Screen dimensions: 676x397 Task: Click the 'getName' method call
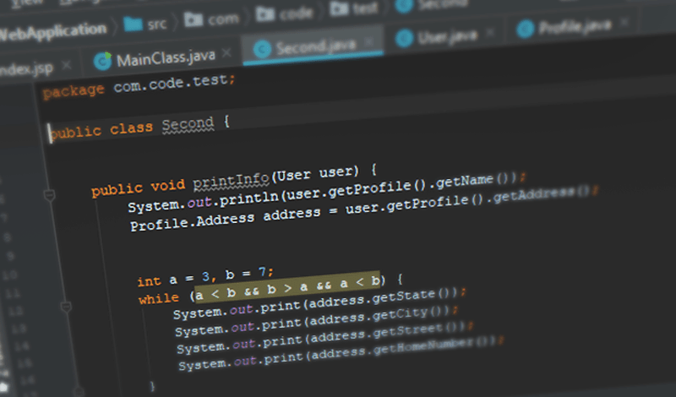[464, 182]
